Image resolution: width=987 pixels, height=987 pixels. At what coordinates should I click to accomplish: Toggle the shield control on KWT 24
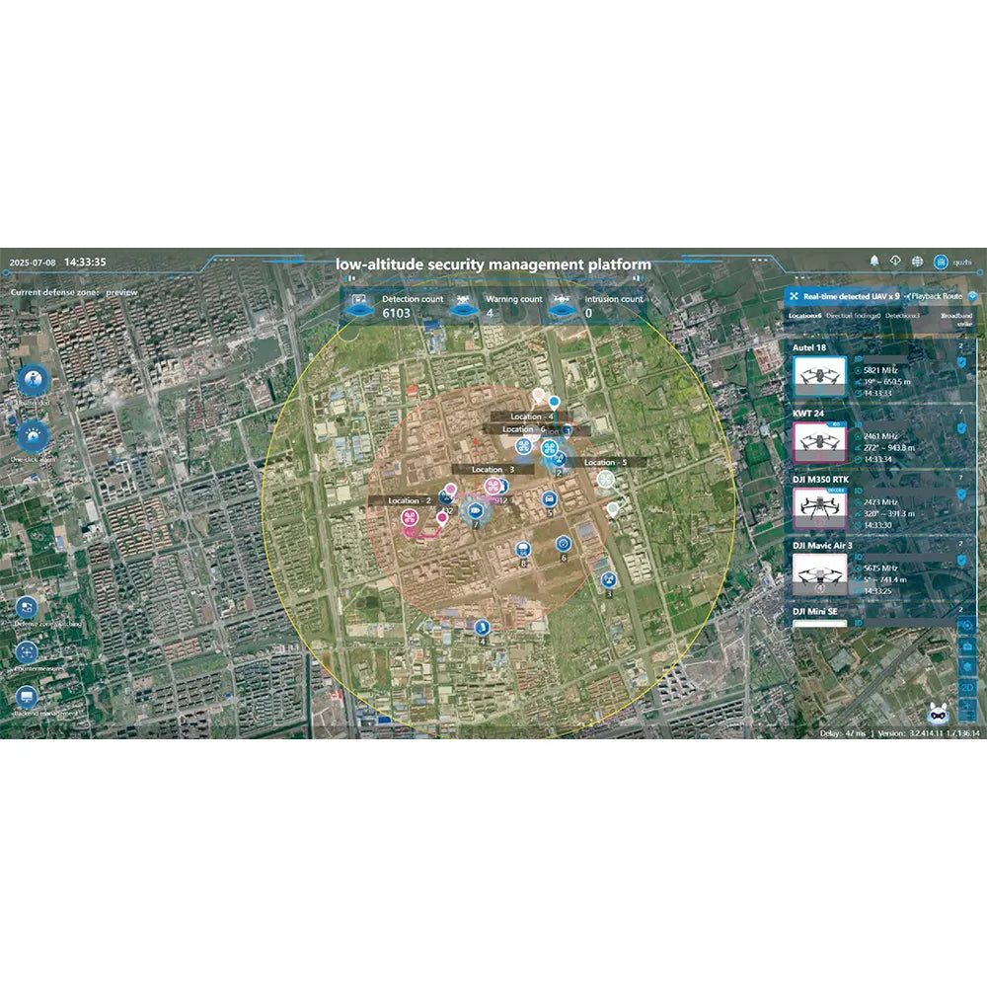pos(961,427)
